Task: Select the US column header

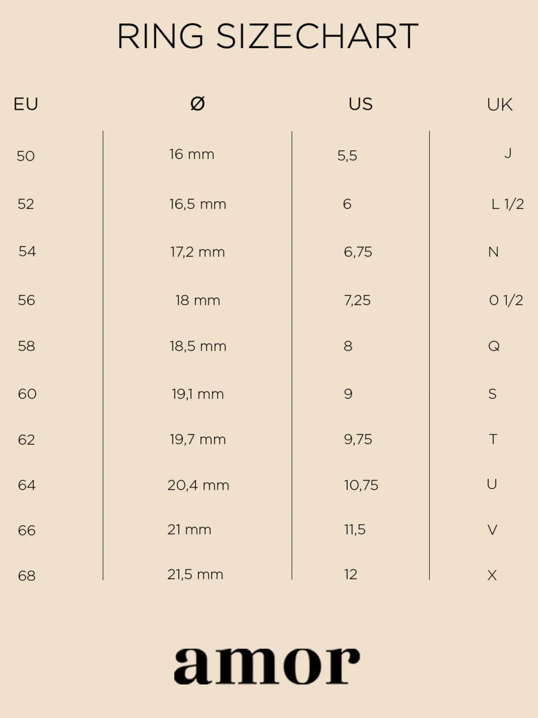Action: pyautogui.click(x=361, y=104)
